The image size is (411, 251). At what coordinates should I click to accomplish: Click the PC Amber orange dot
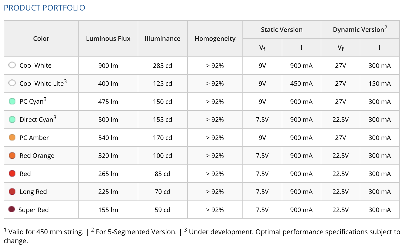tap(12, 137)
